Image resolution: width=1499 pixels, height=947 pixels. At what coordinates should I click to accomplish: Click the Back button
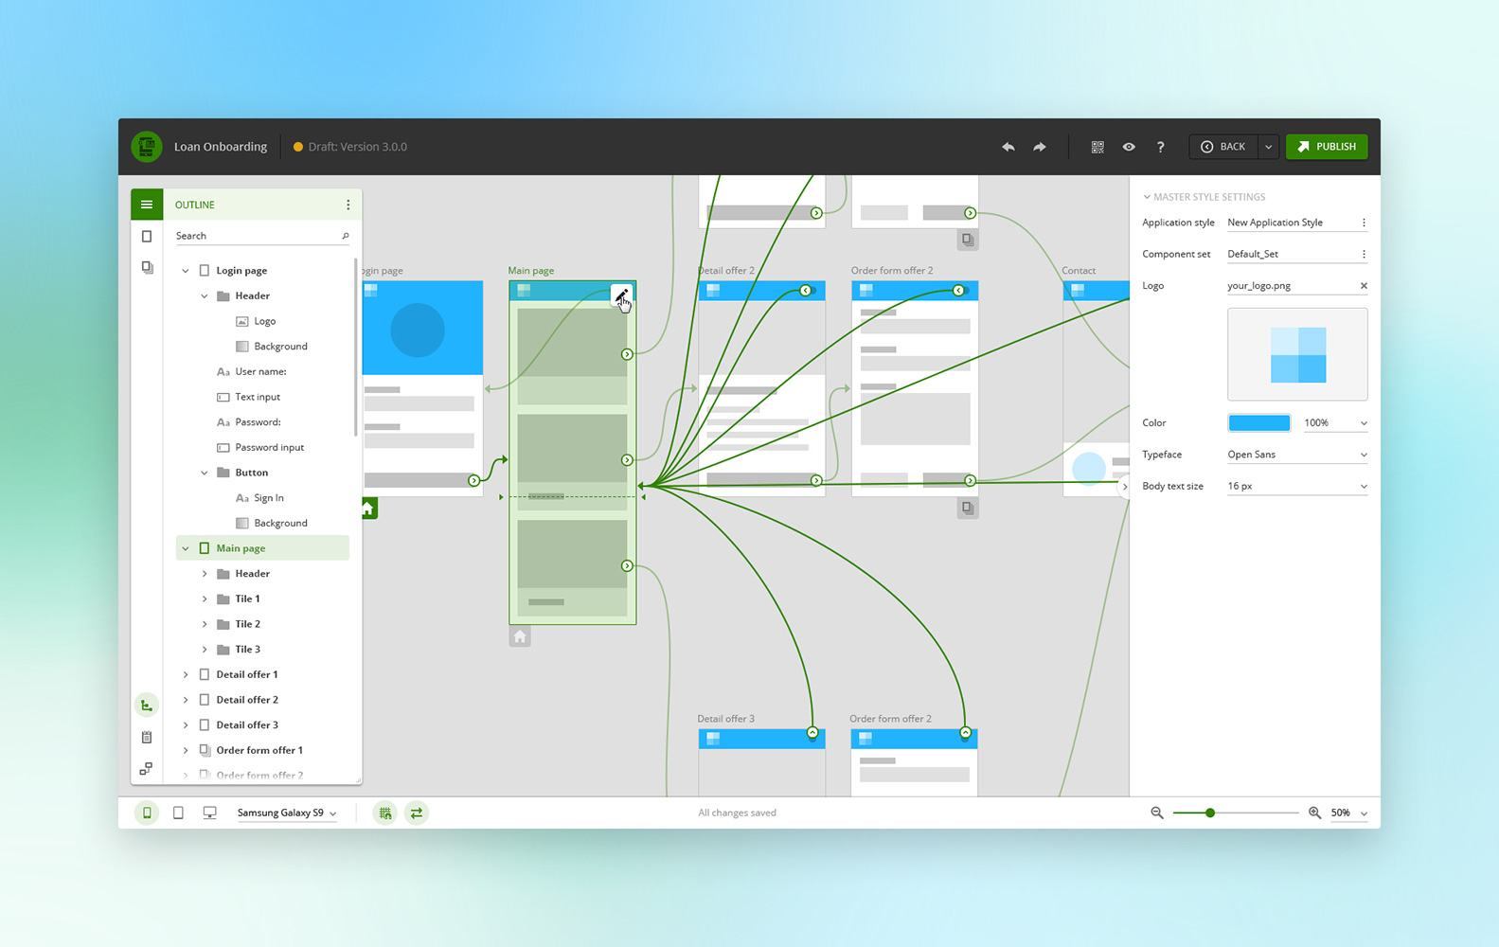pyautogui.click(x=1223, y=147)
